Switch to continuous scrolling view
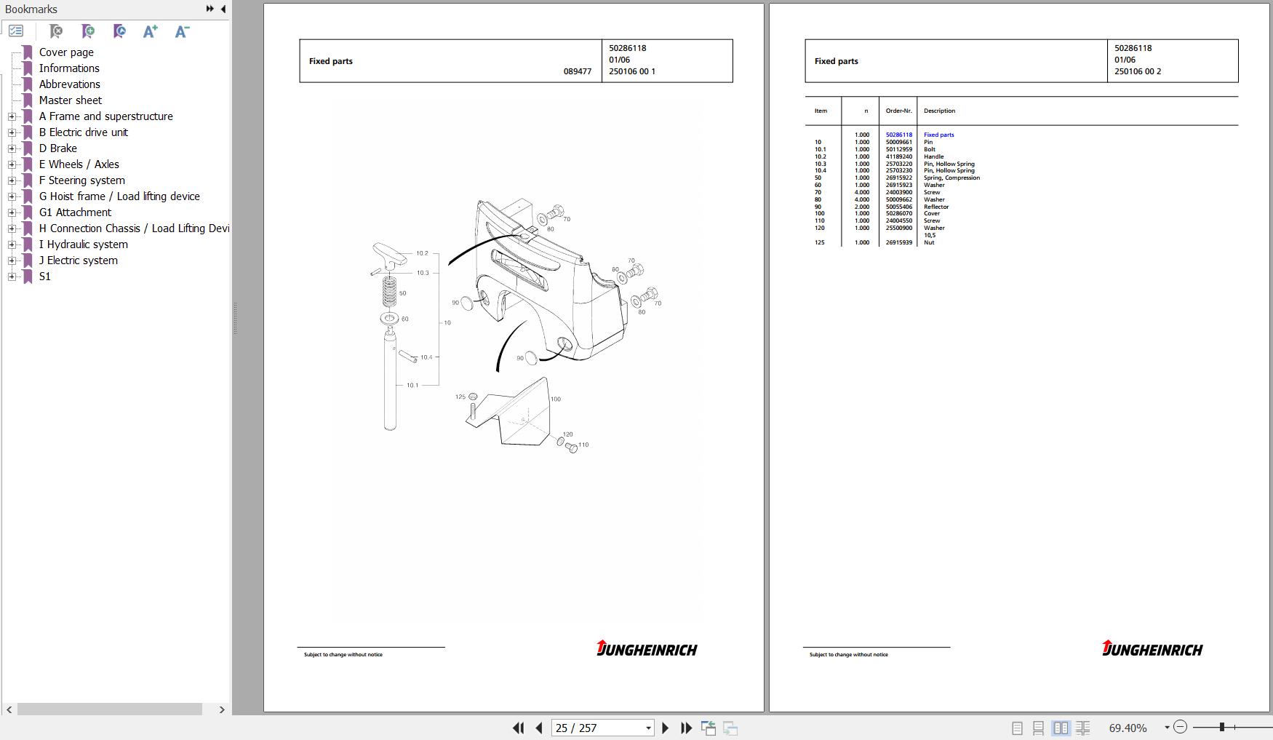 coord(1039,728)
